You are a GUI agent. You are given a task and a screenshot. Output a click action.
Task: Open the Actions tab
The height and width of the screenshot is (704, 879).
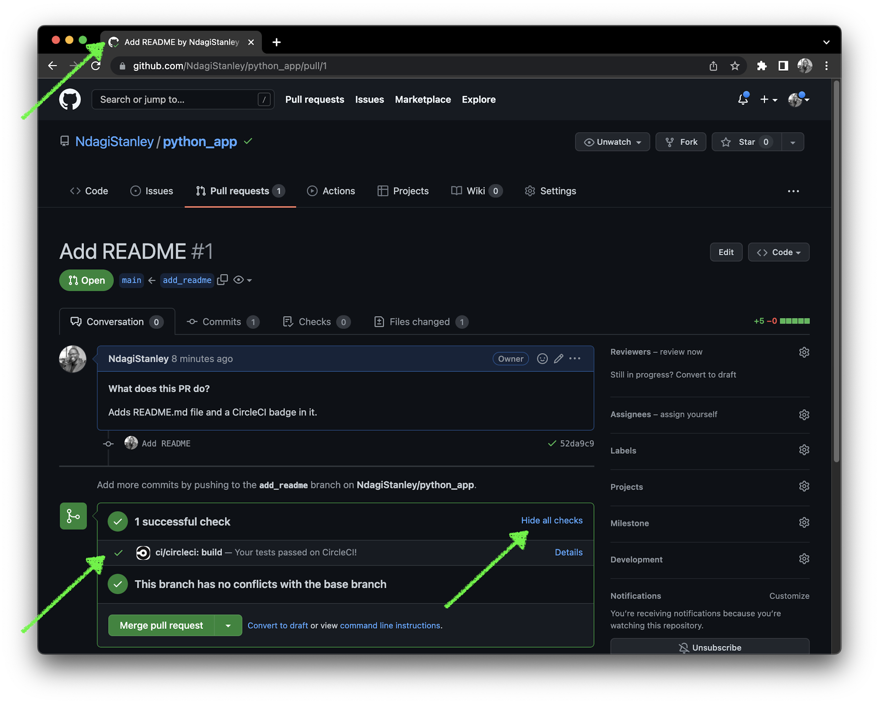pyautogui.click(x=331, y=191)
